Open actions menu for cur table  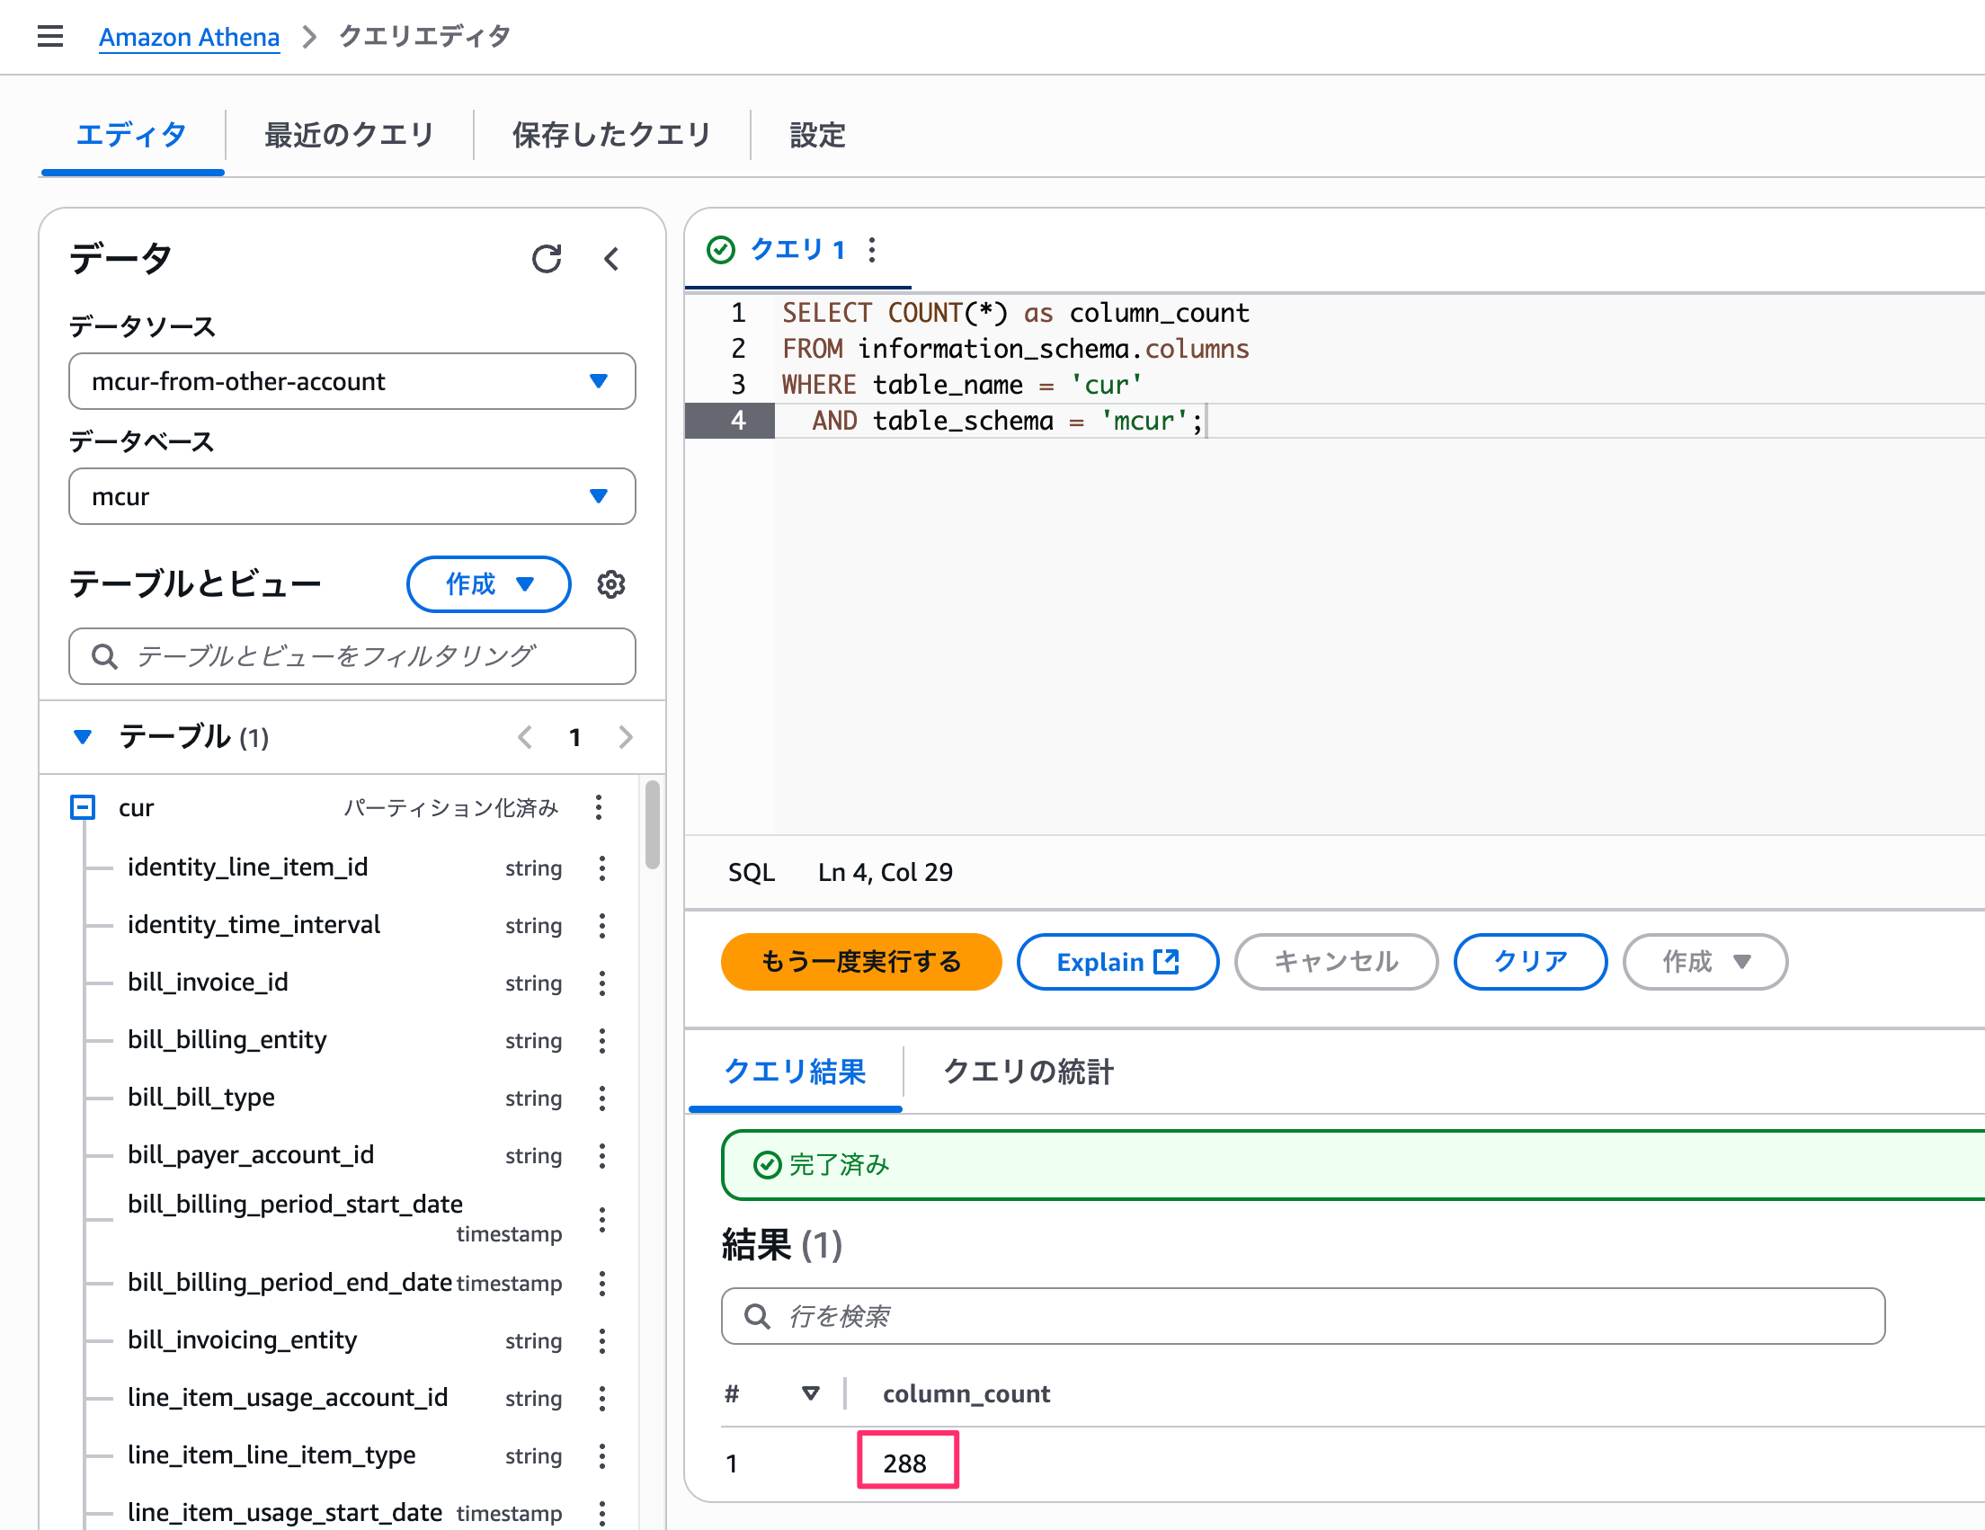[598, 808]
